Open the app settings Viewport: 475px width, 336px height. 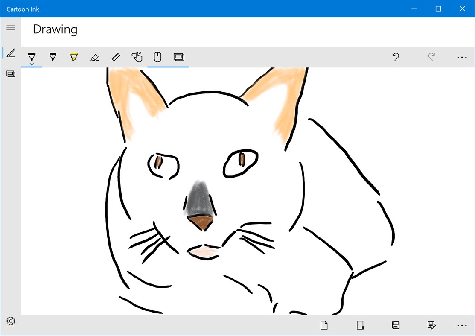10,321
